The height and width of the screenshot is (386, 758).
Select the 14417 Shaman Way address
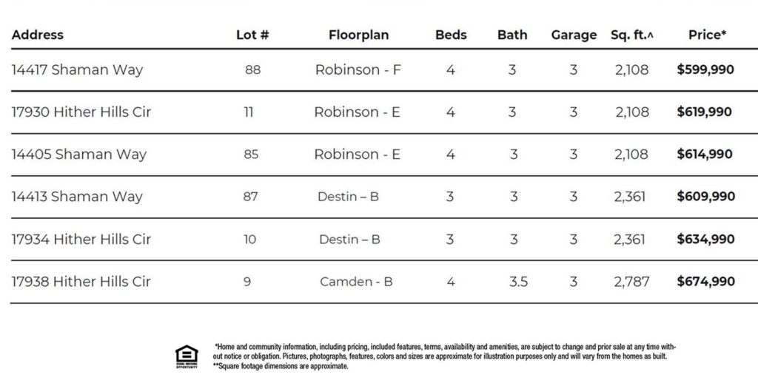click(77, 70)
